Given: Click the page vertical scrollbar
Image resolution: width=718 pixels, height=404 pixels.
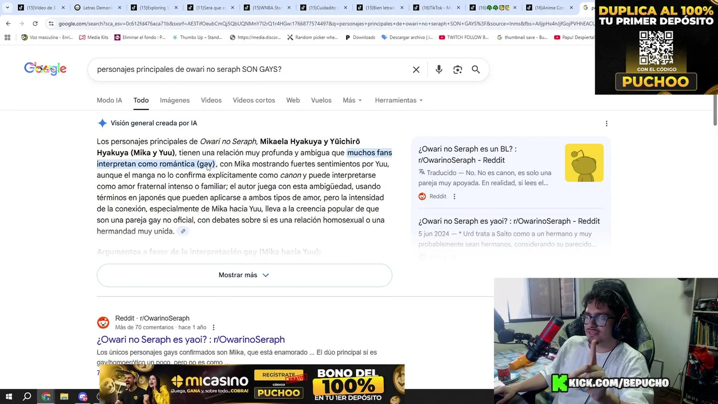Looking at the screenshot, I should (x=715, y=111).
